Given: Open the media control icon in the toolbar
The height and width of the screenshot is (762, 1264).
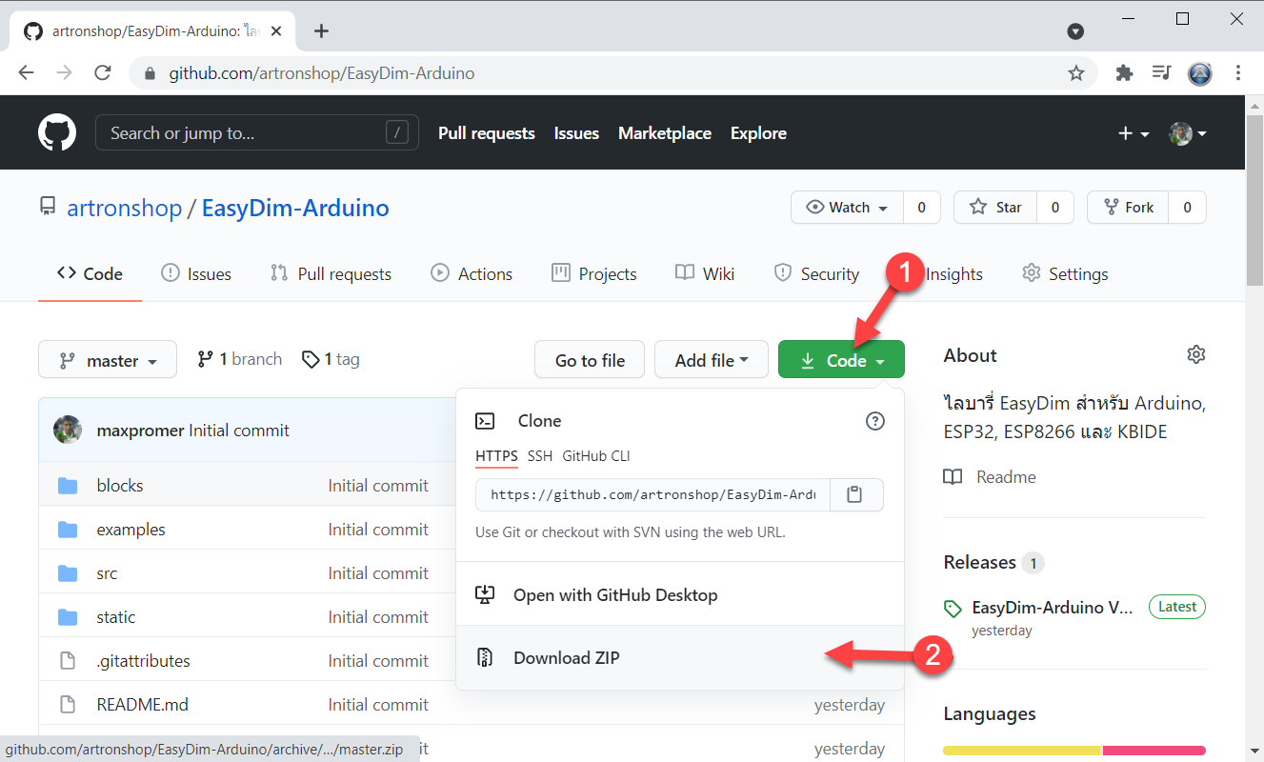Looking at the screenshot, I should coord(1161,73).
